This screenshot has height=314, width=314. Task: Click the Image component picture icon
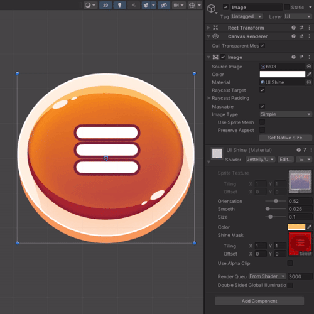215,57
